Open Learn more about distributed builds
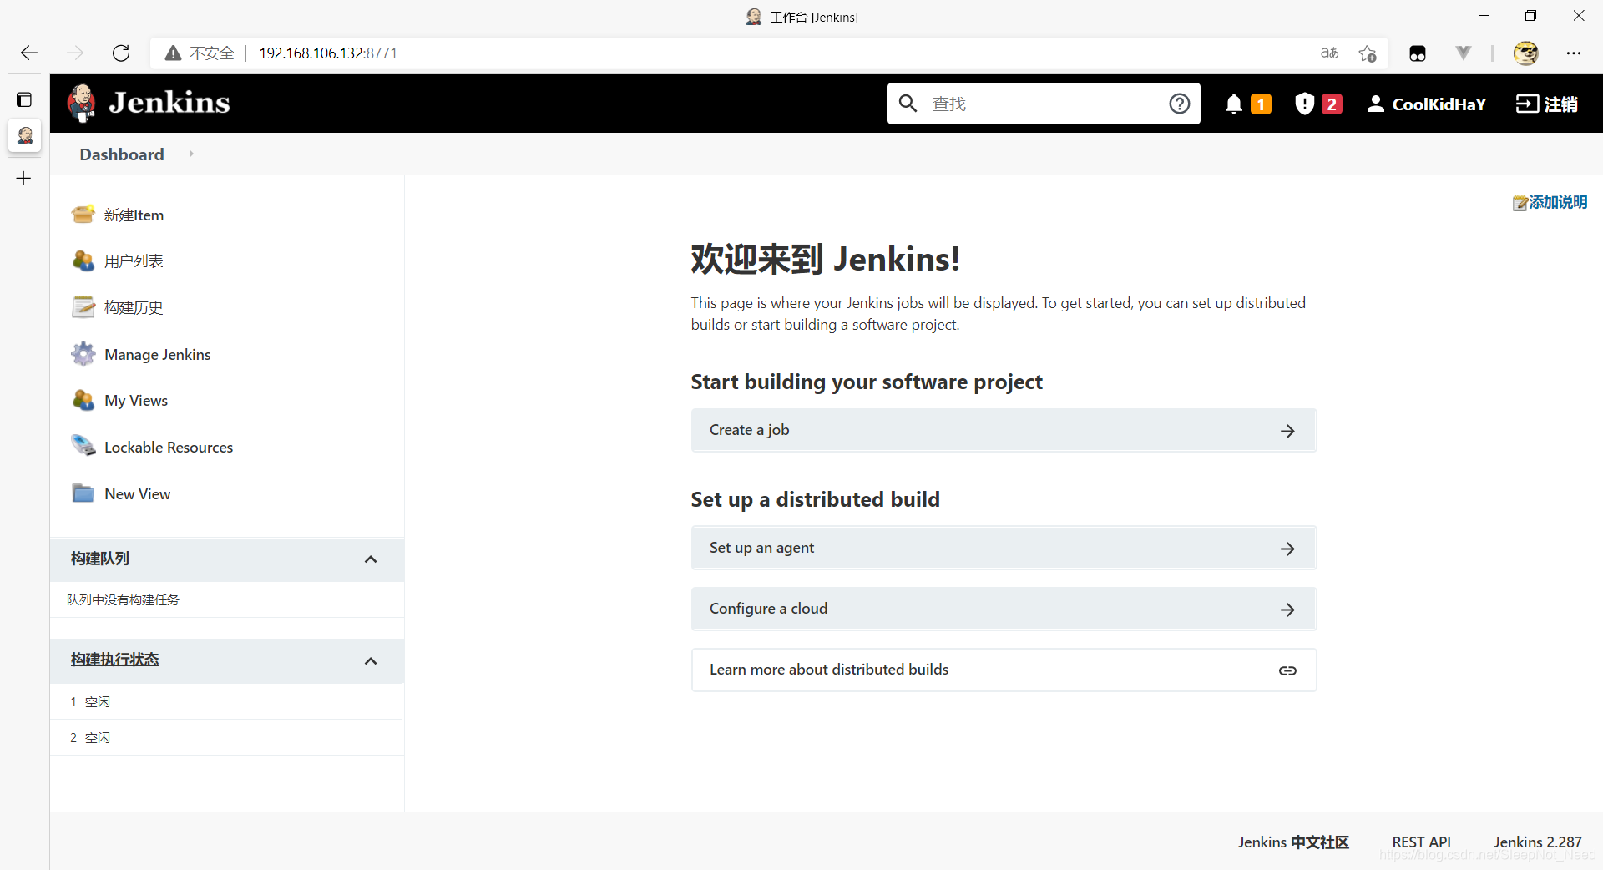1603x870 pixels. (1004, 670)
